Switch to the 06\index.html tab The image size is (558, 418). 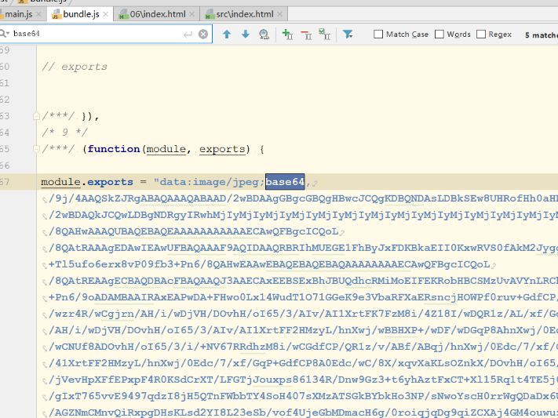pyautogui.click(x=157, y=14)
